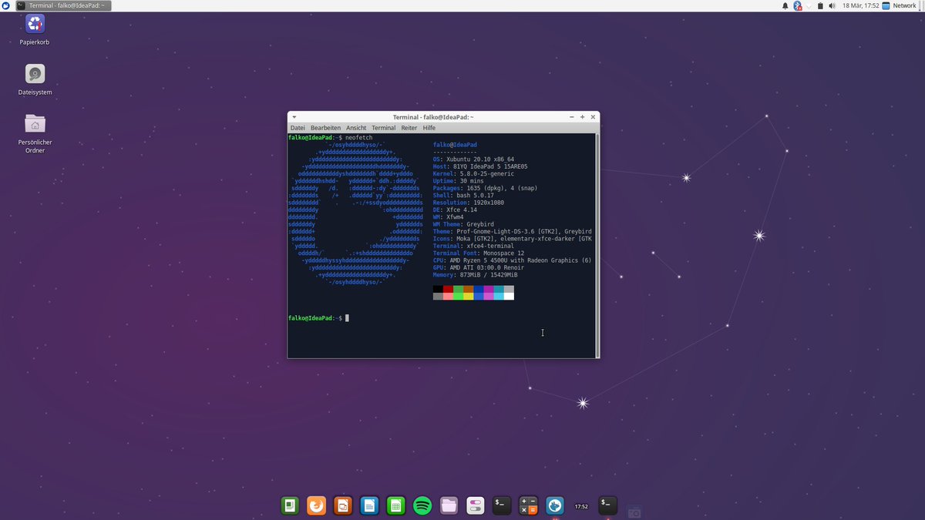The height and width of the screenshot is (520, 925).
Task: Click the 'GPU: AMD ATI 03:00.0 Renoir' line
Action: pos(479,267)
